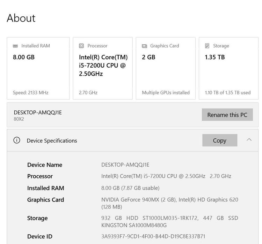262x244 pixels.
Task: Click the Device Specifications section title
Action: point(52,141)
